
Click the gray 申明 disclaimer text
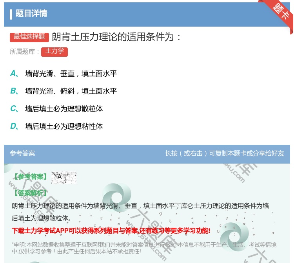[144, 248]
